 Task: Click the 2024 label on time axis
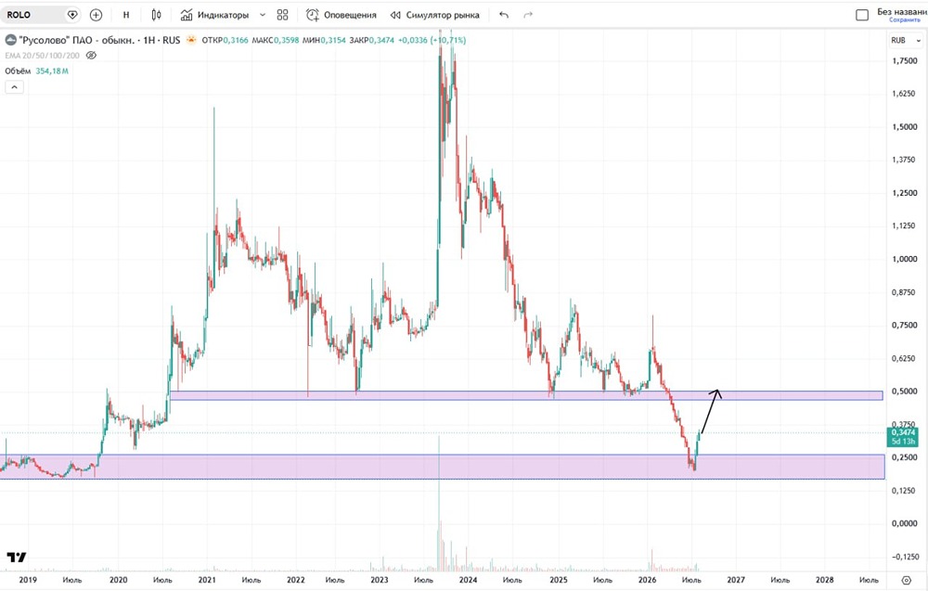tap(468, 580)
